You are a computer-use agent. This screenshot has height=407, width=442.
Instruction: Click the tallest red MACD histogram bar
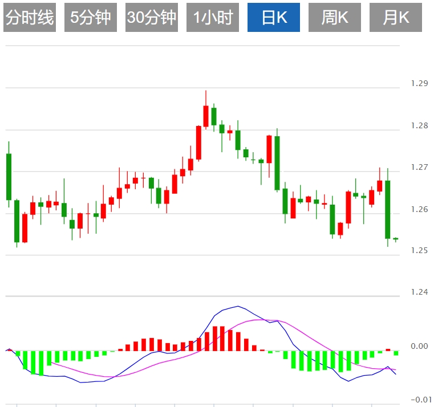pos(222,338)
